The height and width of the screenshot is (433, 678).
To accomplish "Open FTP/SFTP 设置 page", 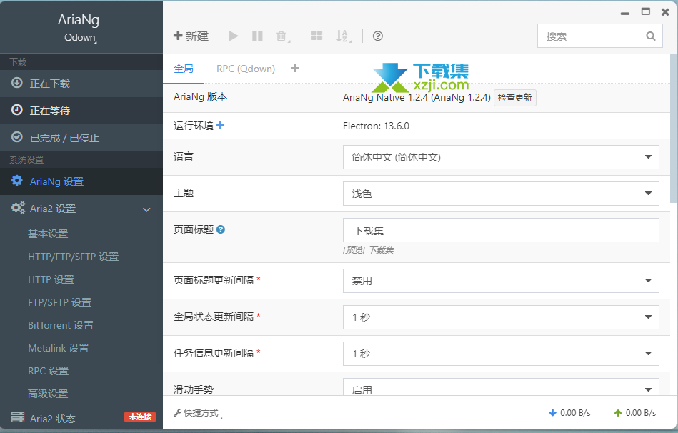I will (x=60, y=302).
